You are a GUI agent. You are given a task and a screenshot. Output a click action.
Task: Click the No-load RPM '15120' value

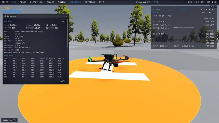pyautogui.click(x=17, y=50)
